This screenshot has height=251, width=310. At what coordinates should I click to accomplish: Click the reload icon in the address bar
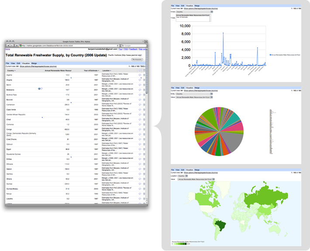tap(117, 46)
